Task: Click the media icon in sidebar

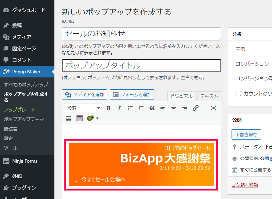Action: 6,37
